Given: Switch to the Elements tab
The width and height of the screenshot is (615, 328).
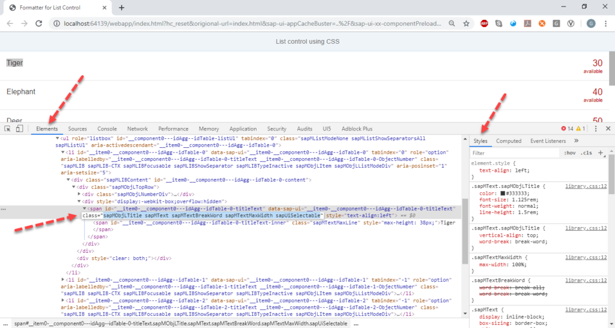Looking at the screenshot, I should point(47,129).
